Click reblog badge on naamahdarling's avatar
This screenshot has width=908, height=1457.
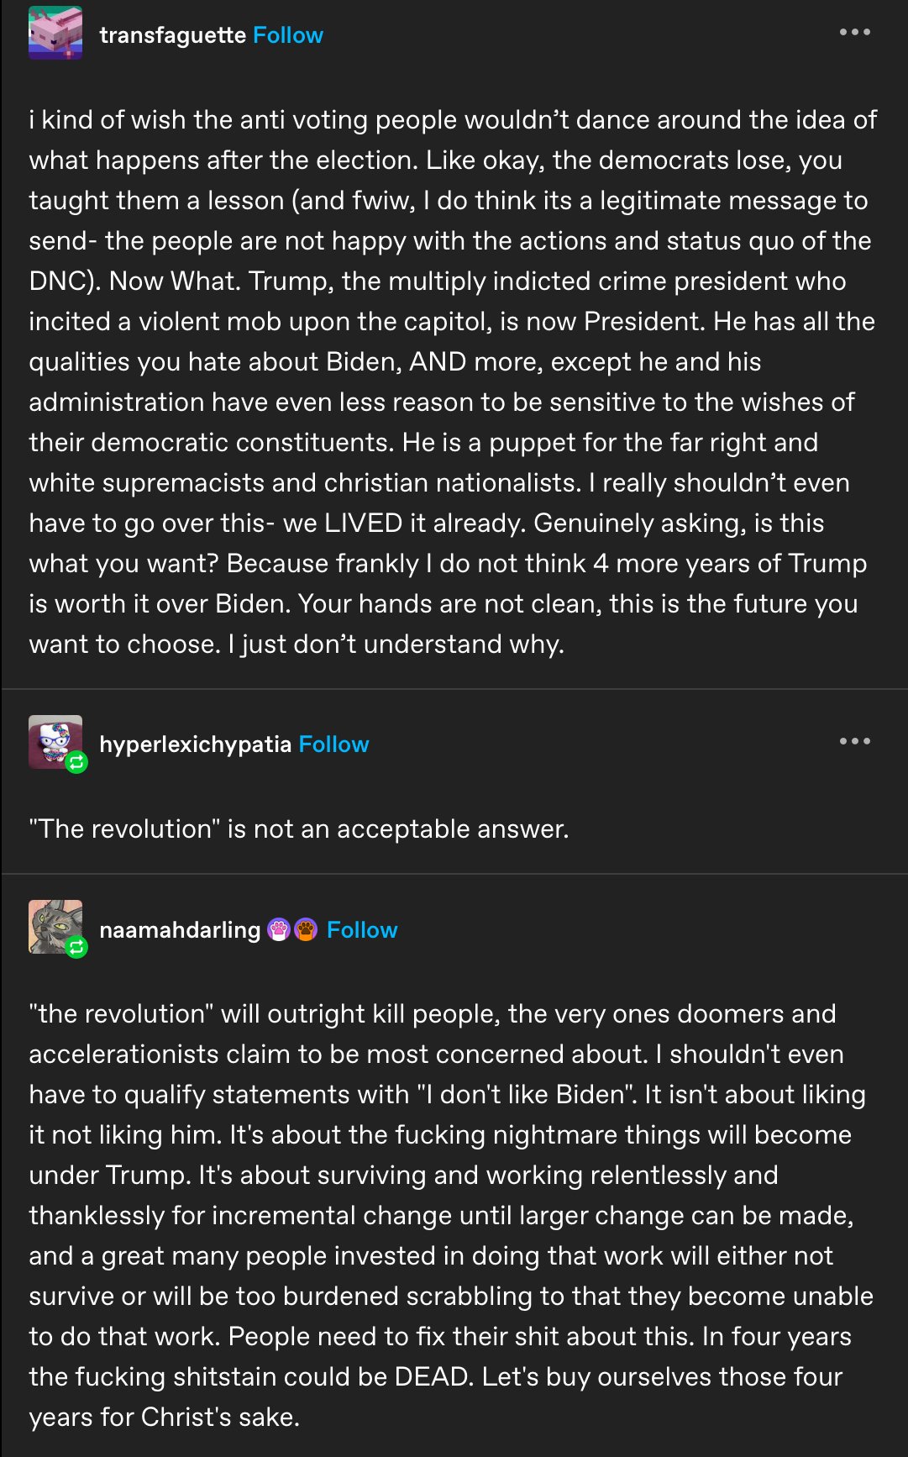point(76,947)
